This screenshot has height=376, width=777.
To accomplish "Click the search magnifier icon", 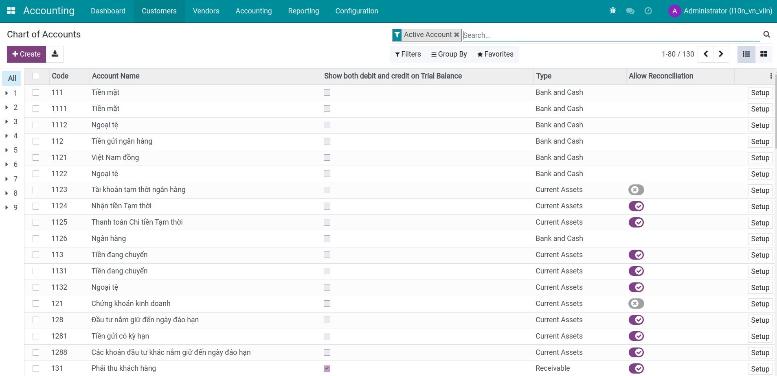I will pos(766,35).
